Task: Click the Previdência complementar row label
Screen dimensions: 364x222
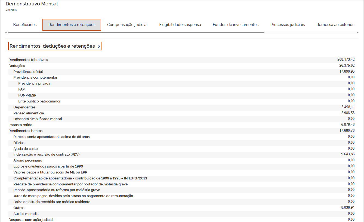Action: point(35,78)
